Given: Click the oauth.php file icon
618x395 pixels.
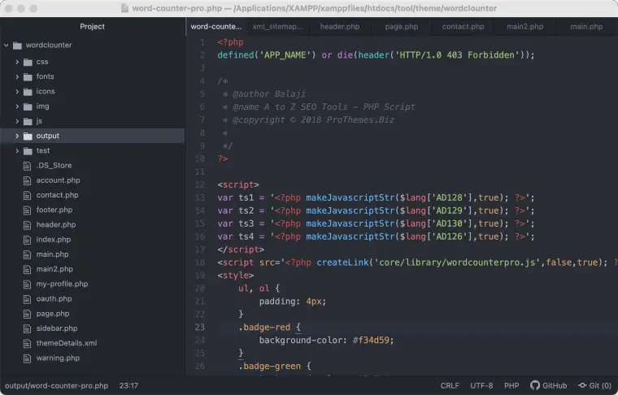Looking at the screenshot, I should point(27,299).
